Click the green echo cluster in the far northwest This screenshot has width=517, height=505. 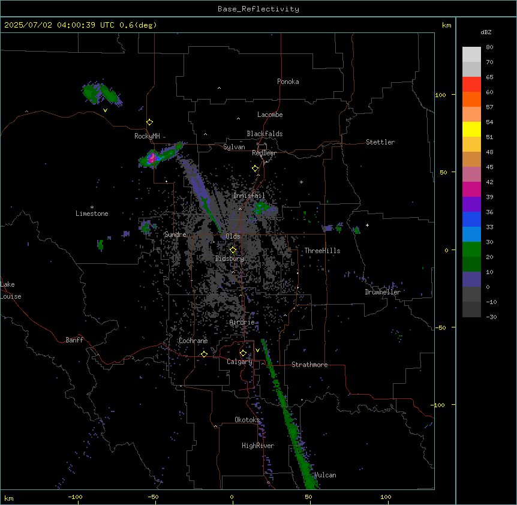click(x=101, y=94)
